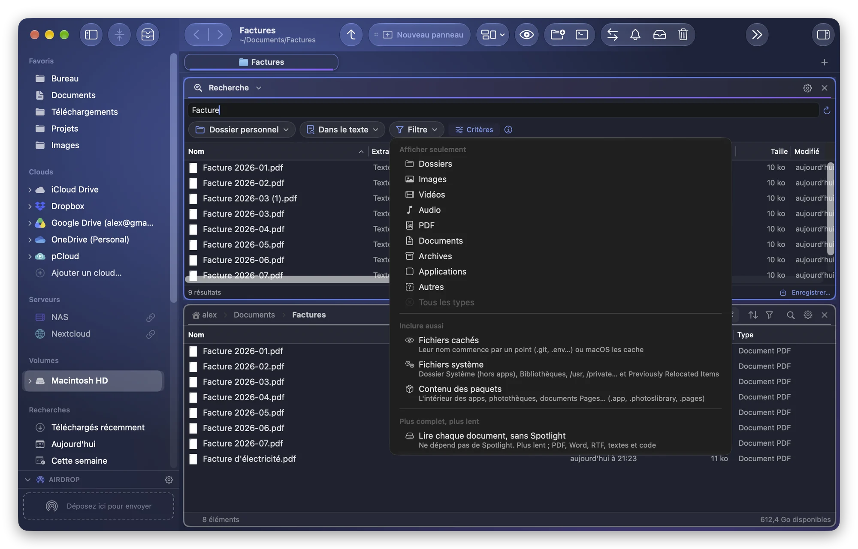Open the notifications bell icon
Viewport: 858px width, 549px height.
point(635,35)
